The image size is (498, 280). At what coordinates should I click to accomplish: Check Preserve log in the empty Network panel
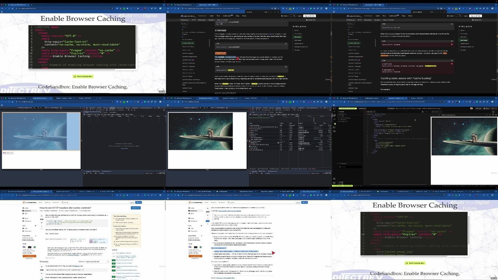[96, 110]
